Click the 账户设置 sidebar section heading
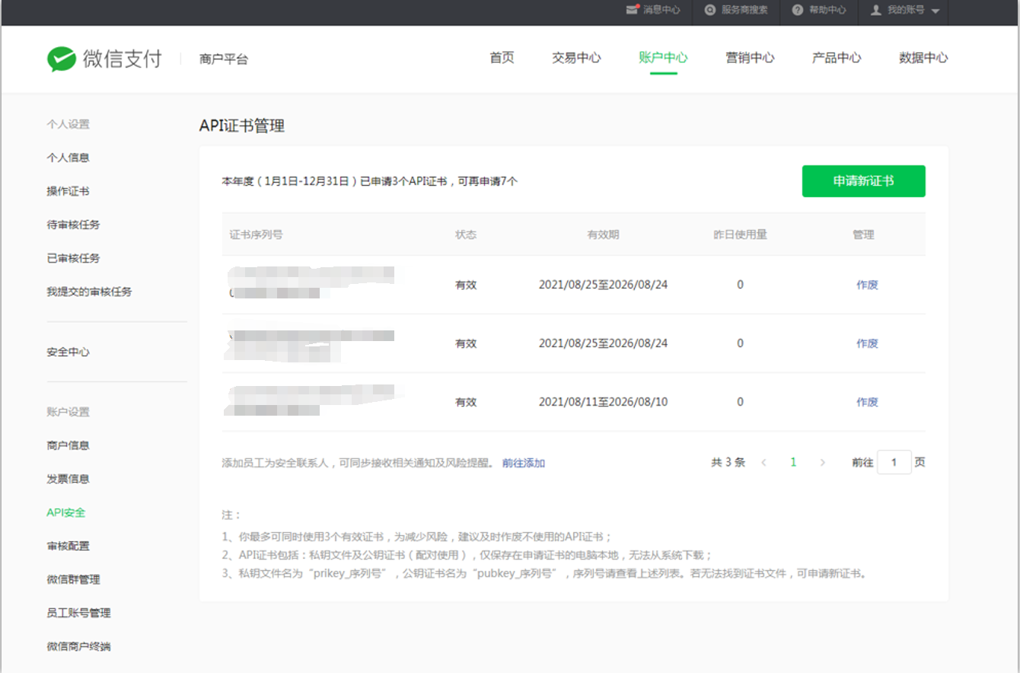 coord(68,412)
